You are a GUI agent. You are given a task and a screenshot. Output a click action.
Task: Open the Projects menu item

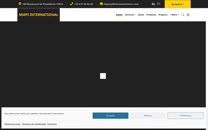pyautogui.click(x=163, y=15)
